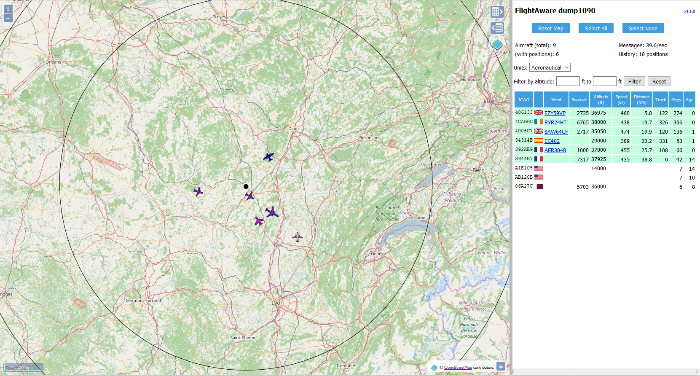Select aircraft row ICAO 4006C7
Viewport: 700px width, 376px height.
pos(605,132)
